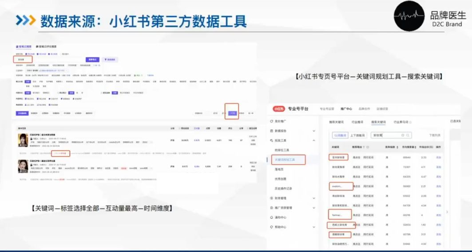Open 优秀创意 in the sidebar
472x252 pixels.
pyautogui.click(x=280, y=179)
